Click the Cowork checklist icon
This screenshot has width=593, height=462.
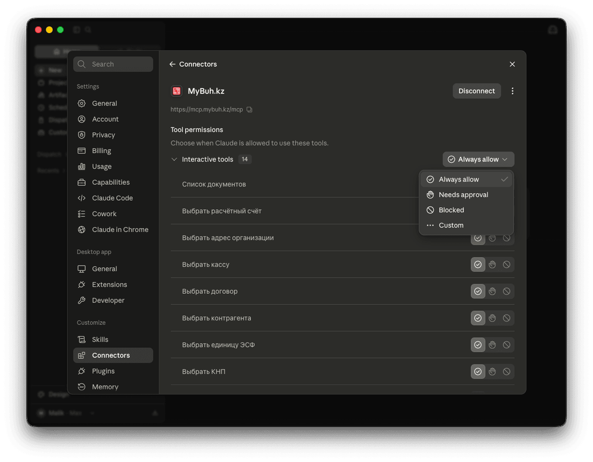[x=82, y=214]
